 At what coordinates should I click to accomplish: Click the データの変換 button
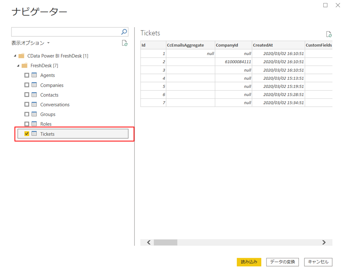[282, 262]
